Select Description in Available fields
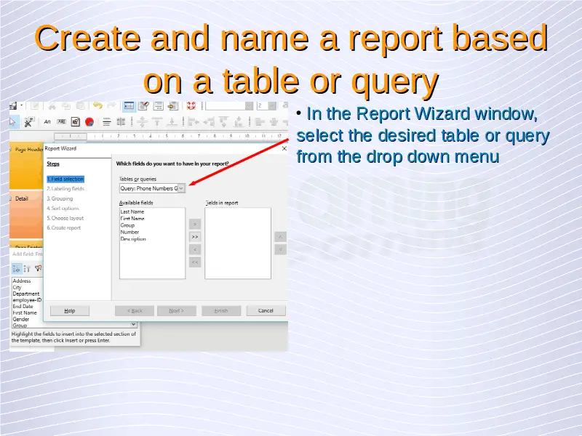Viewport: 582px width, 436px height. 133,239
